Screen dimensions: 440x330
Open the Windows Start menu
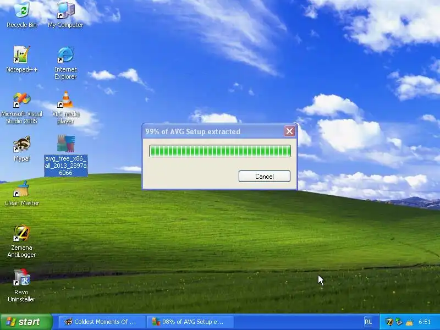26,322
